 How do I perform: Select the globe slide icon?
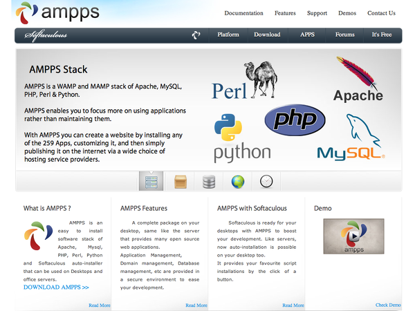[238, 182]
